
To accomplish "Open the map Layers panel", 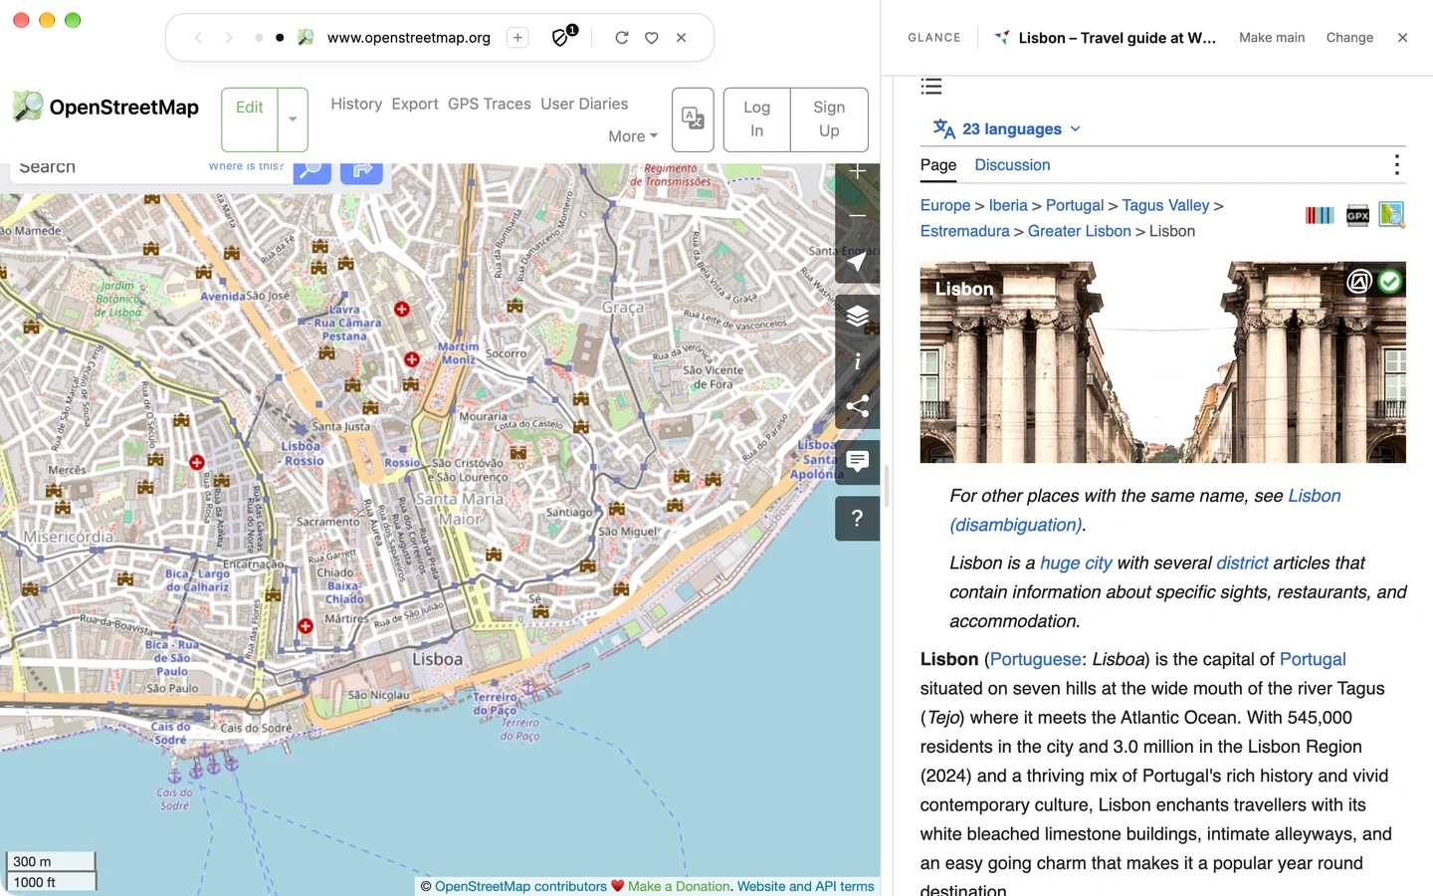I will coord(857,317).
